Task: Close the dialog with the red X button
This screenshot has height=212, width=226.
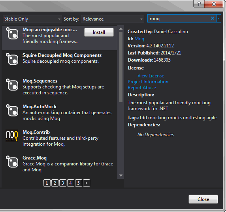Action: [214, 4]
